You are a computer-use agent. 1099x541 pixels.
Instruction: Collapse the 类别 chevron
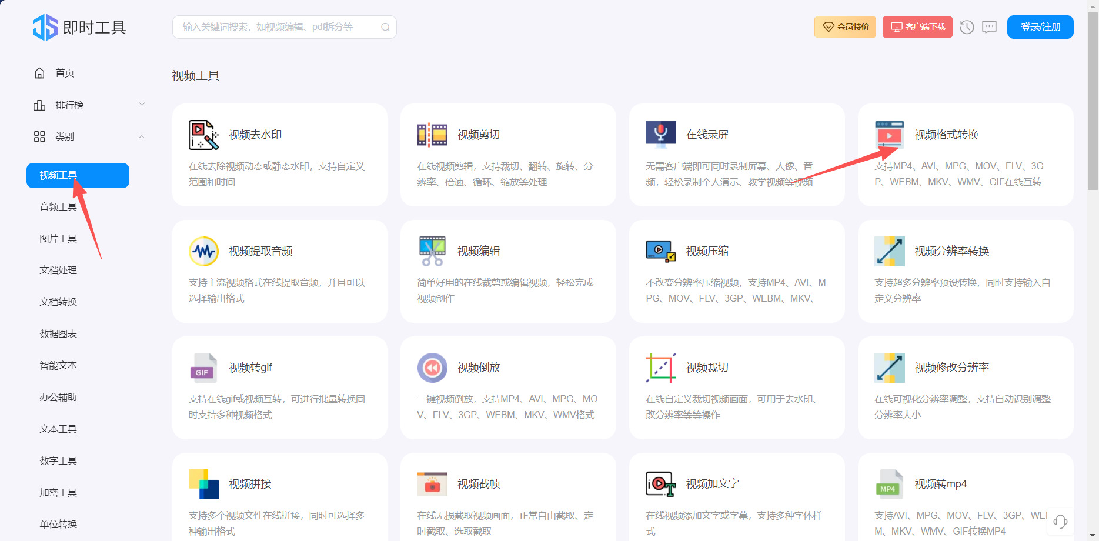click(x=142, y=136)
